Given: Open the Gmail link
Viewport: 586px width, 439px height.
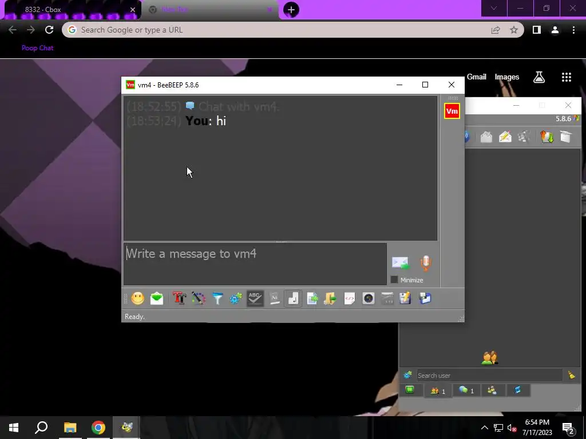Looking at the screenshot, I should click(x=477, y=77).
